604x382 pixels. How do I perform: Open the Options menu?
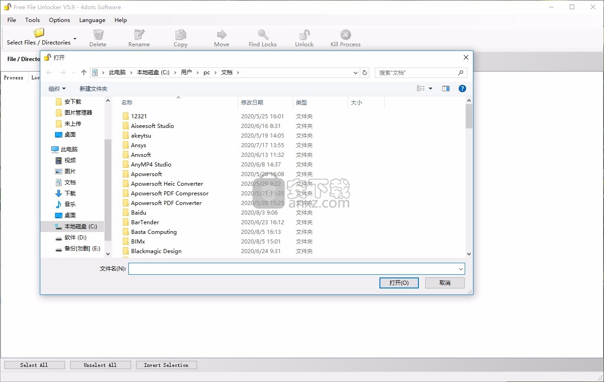(60, 20)
